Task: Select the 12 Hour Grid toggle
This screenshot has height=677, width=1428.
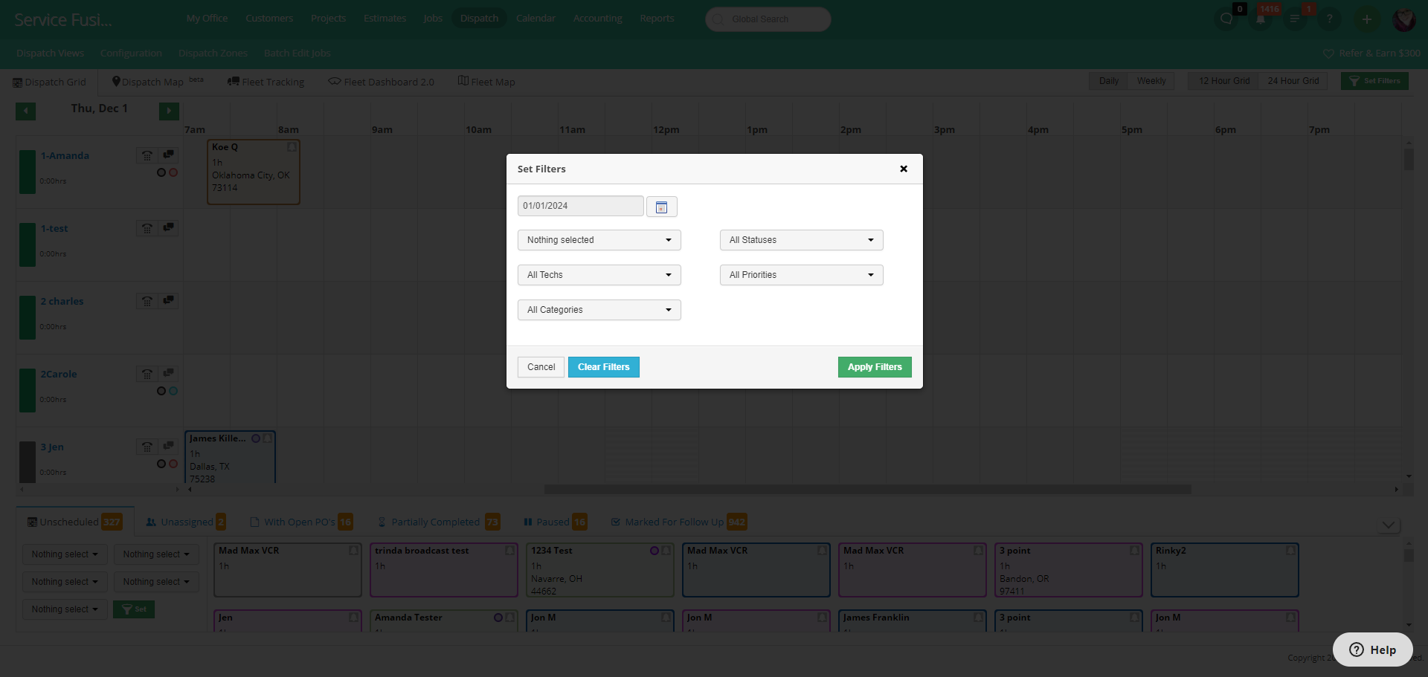Action: (x=1223, y=81)
